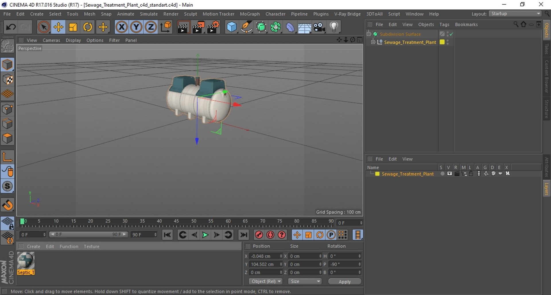Go to end of animation
The image size is (551, 295).
[x=244, y=235]
